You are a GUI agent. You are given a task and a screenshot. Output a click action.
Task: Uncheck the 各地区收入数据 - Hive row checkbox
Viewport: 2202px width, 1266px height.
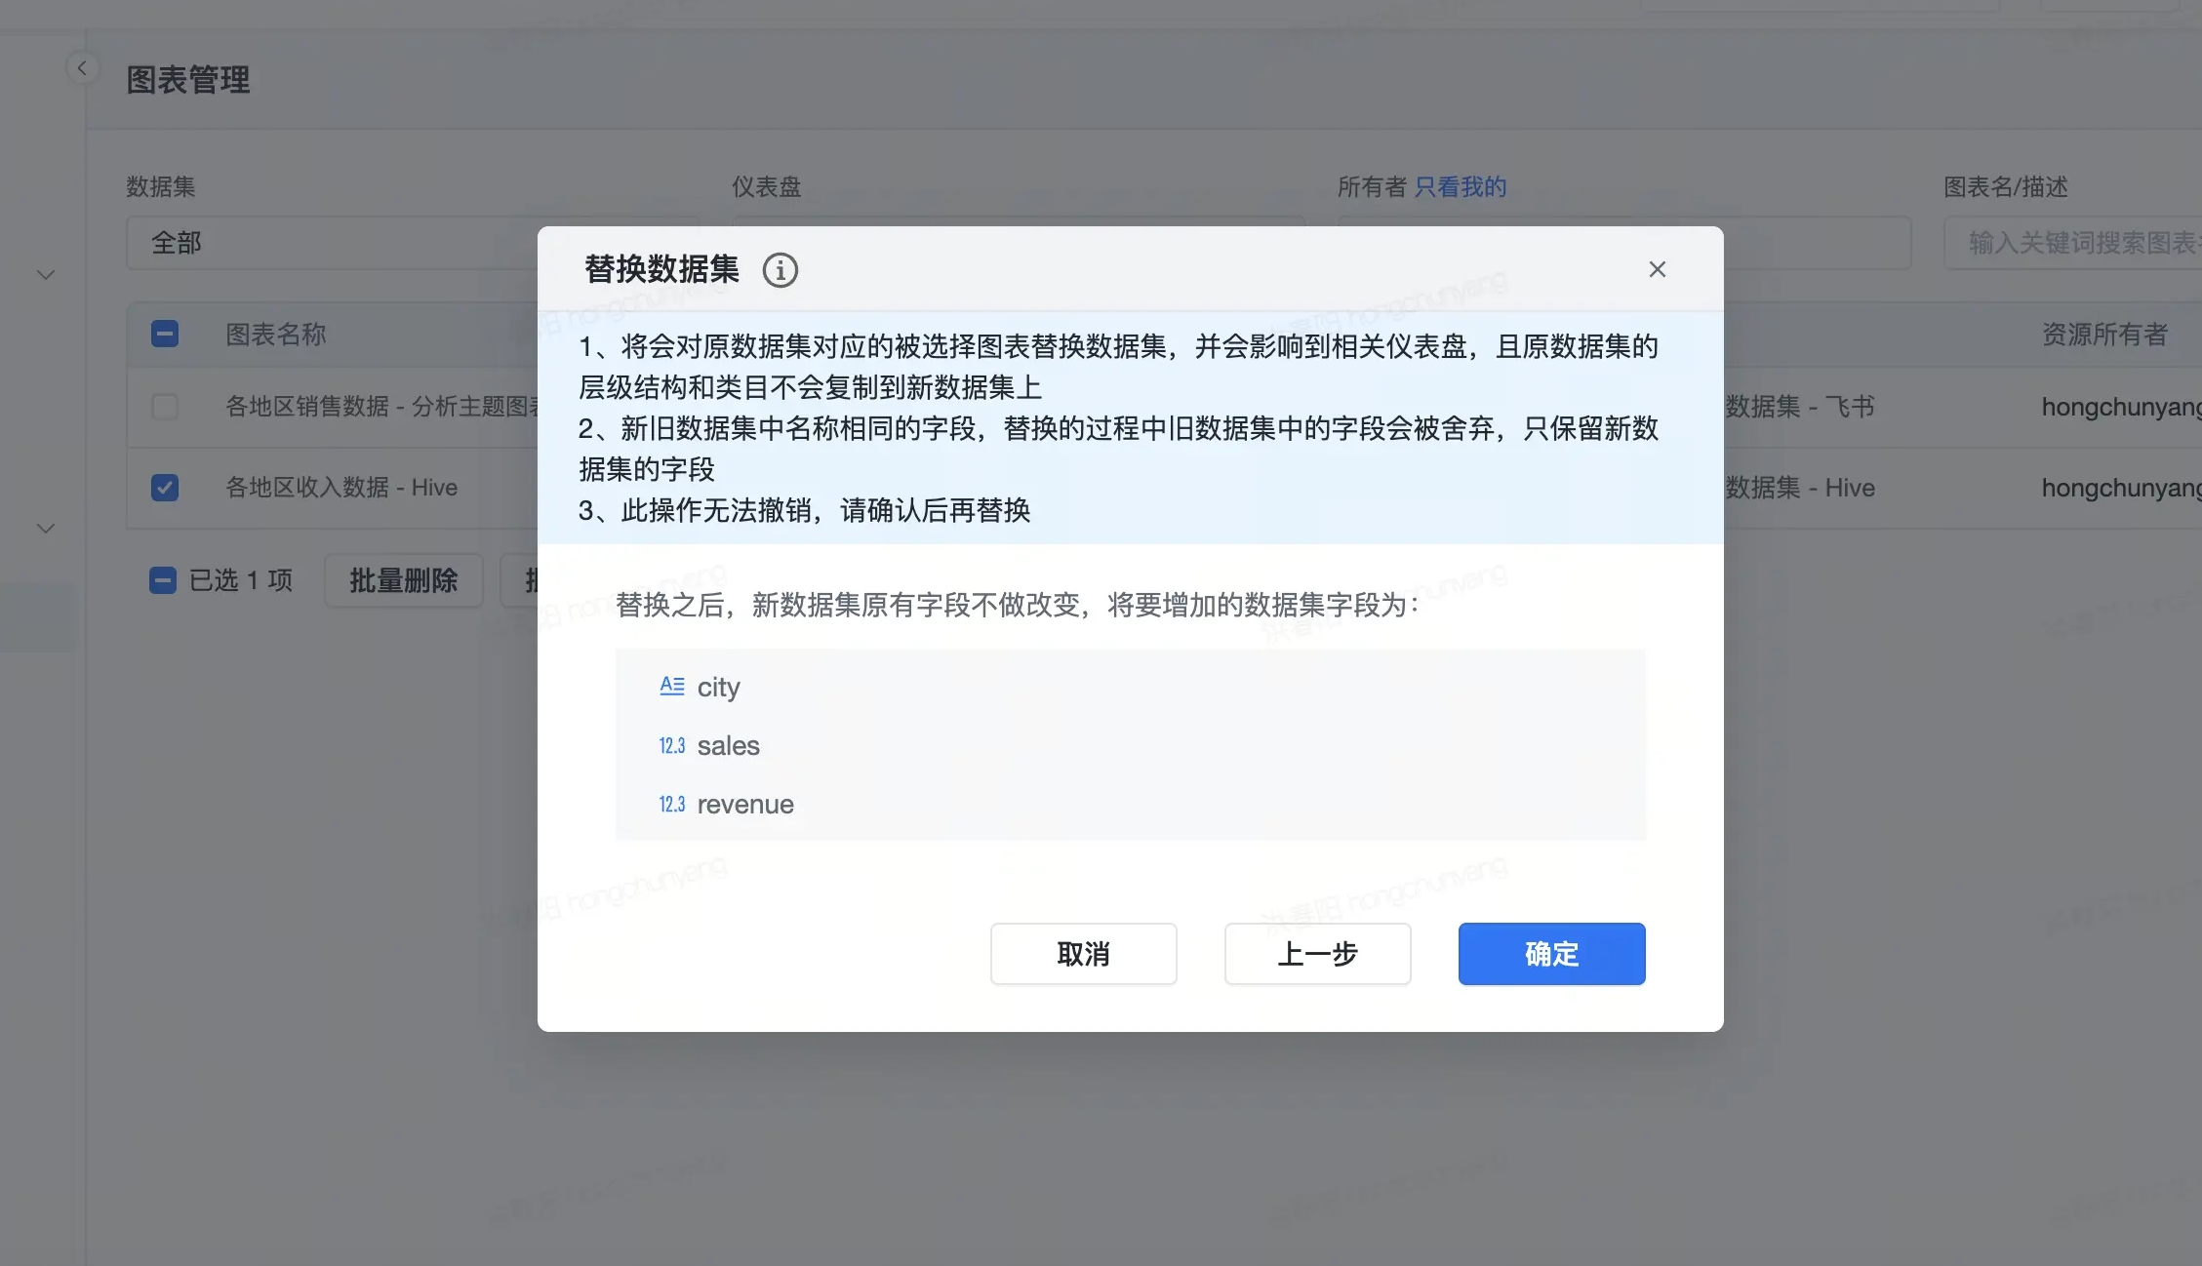click(x=165, y=488)
